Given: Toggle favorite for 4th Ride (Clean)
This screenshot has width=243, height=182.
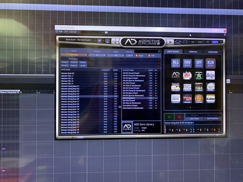Looking at the screenshot, I should click(x=156, y=83).
